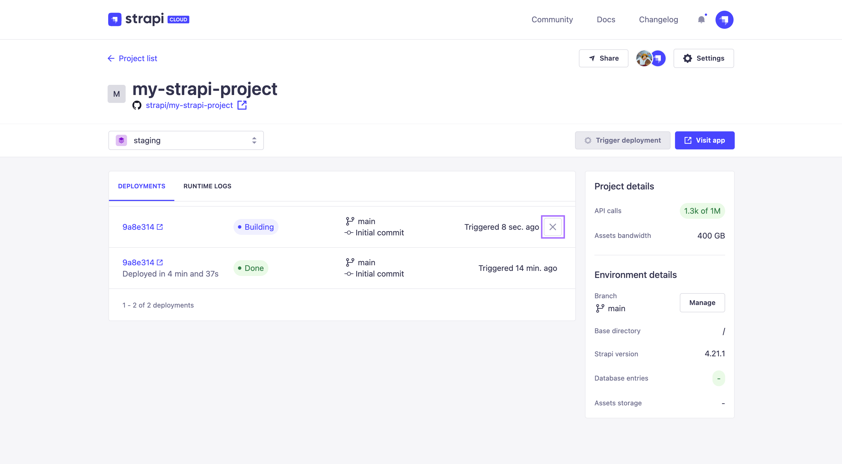Cancel the Building deployment with X
The image size is (842, 464).
[552, 227]
